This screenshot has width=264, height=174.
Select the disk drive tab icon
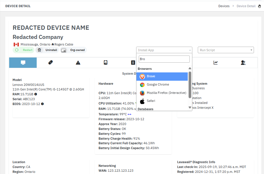[x=105, y=62]
